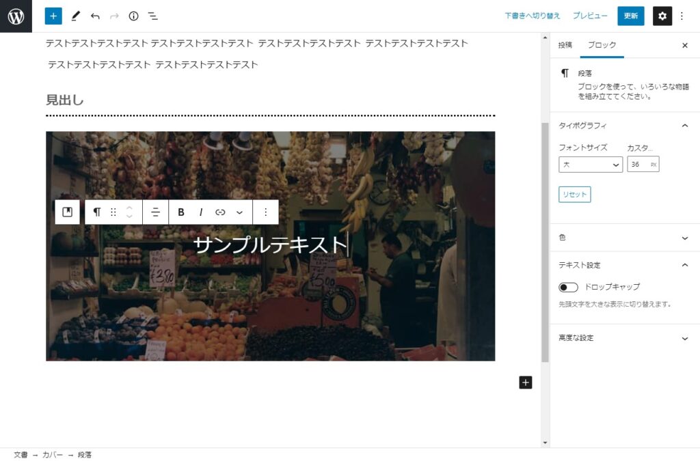Image resolution: width=700 pixels, height=461 pixels.
Task: Toggle the ドロップキャップ switch
Action: 568,287
